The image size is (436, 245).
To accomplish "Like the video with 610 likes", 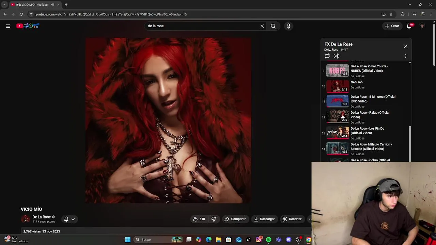I will [199, 219].
